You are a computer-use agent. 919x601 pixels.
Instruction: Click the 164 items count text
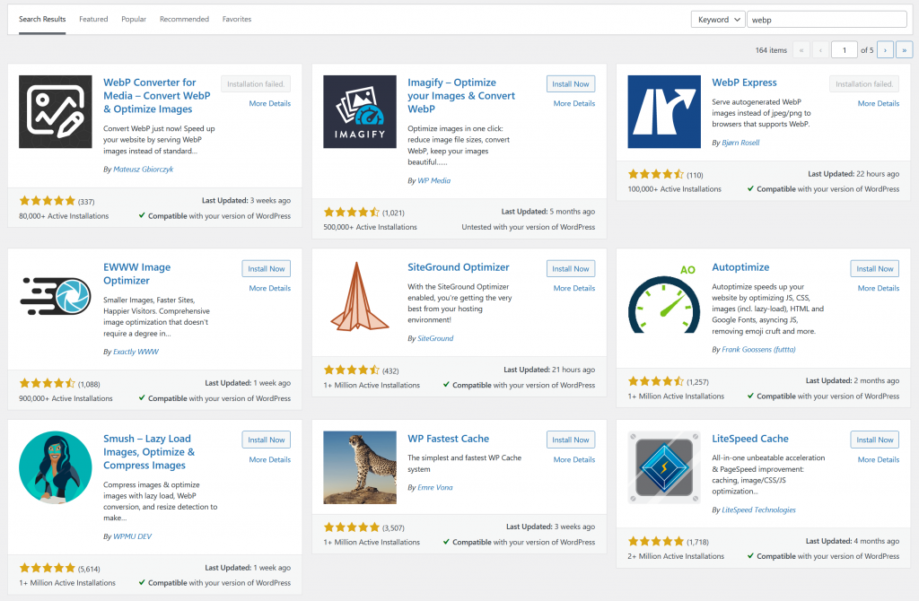pos(771,50)
